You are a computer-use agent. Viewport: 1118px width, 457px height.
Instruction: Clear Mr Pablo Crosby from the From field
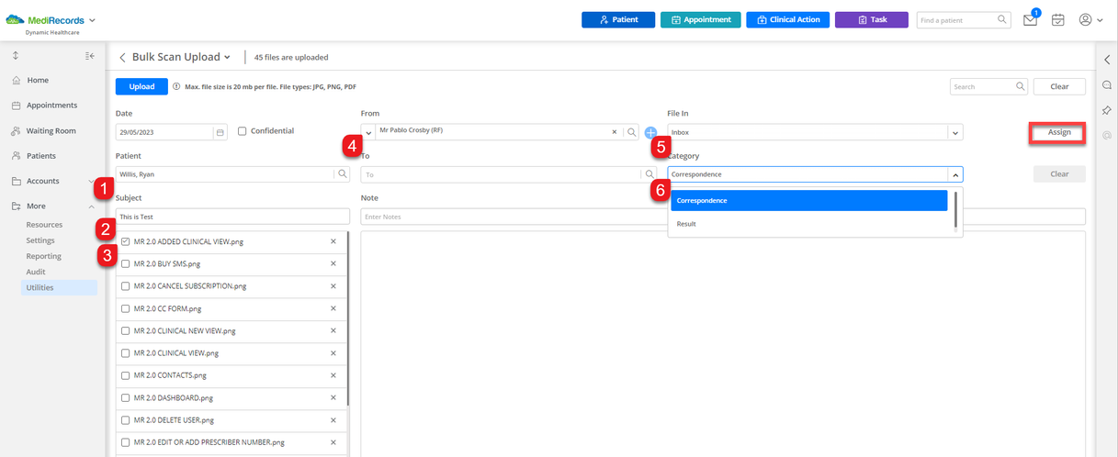pos(615,132)
